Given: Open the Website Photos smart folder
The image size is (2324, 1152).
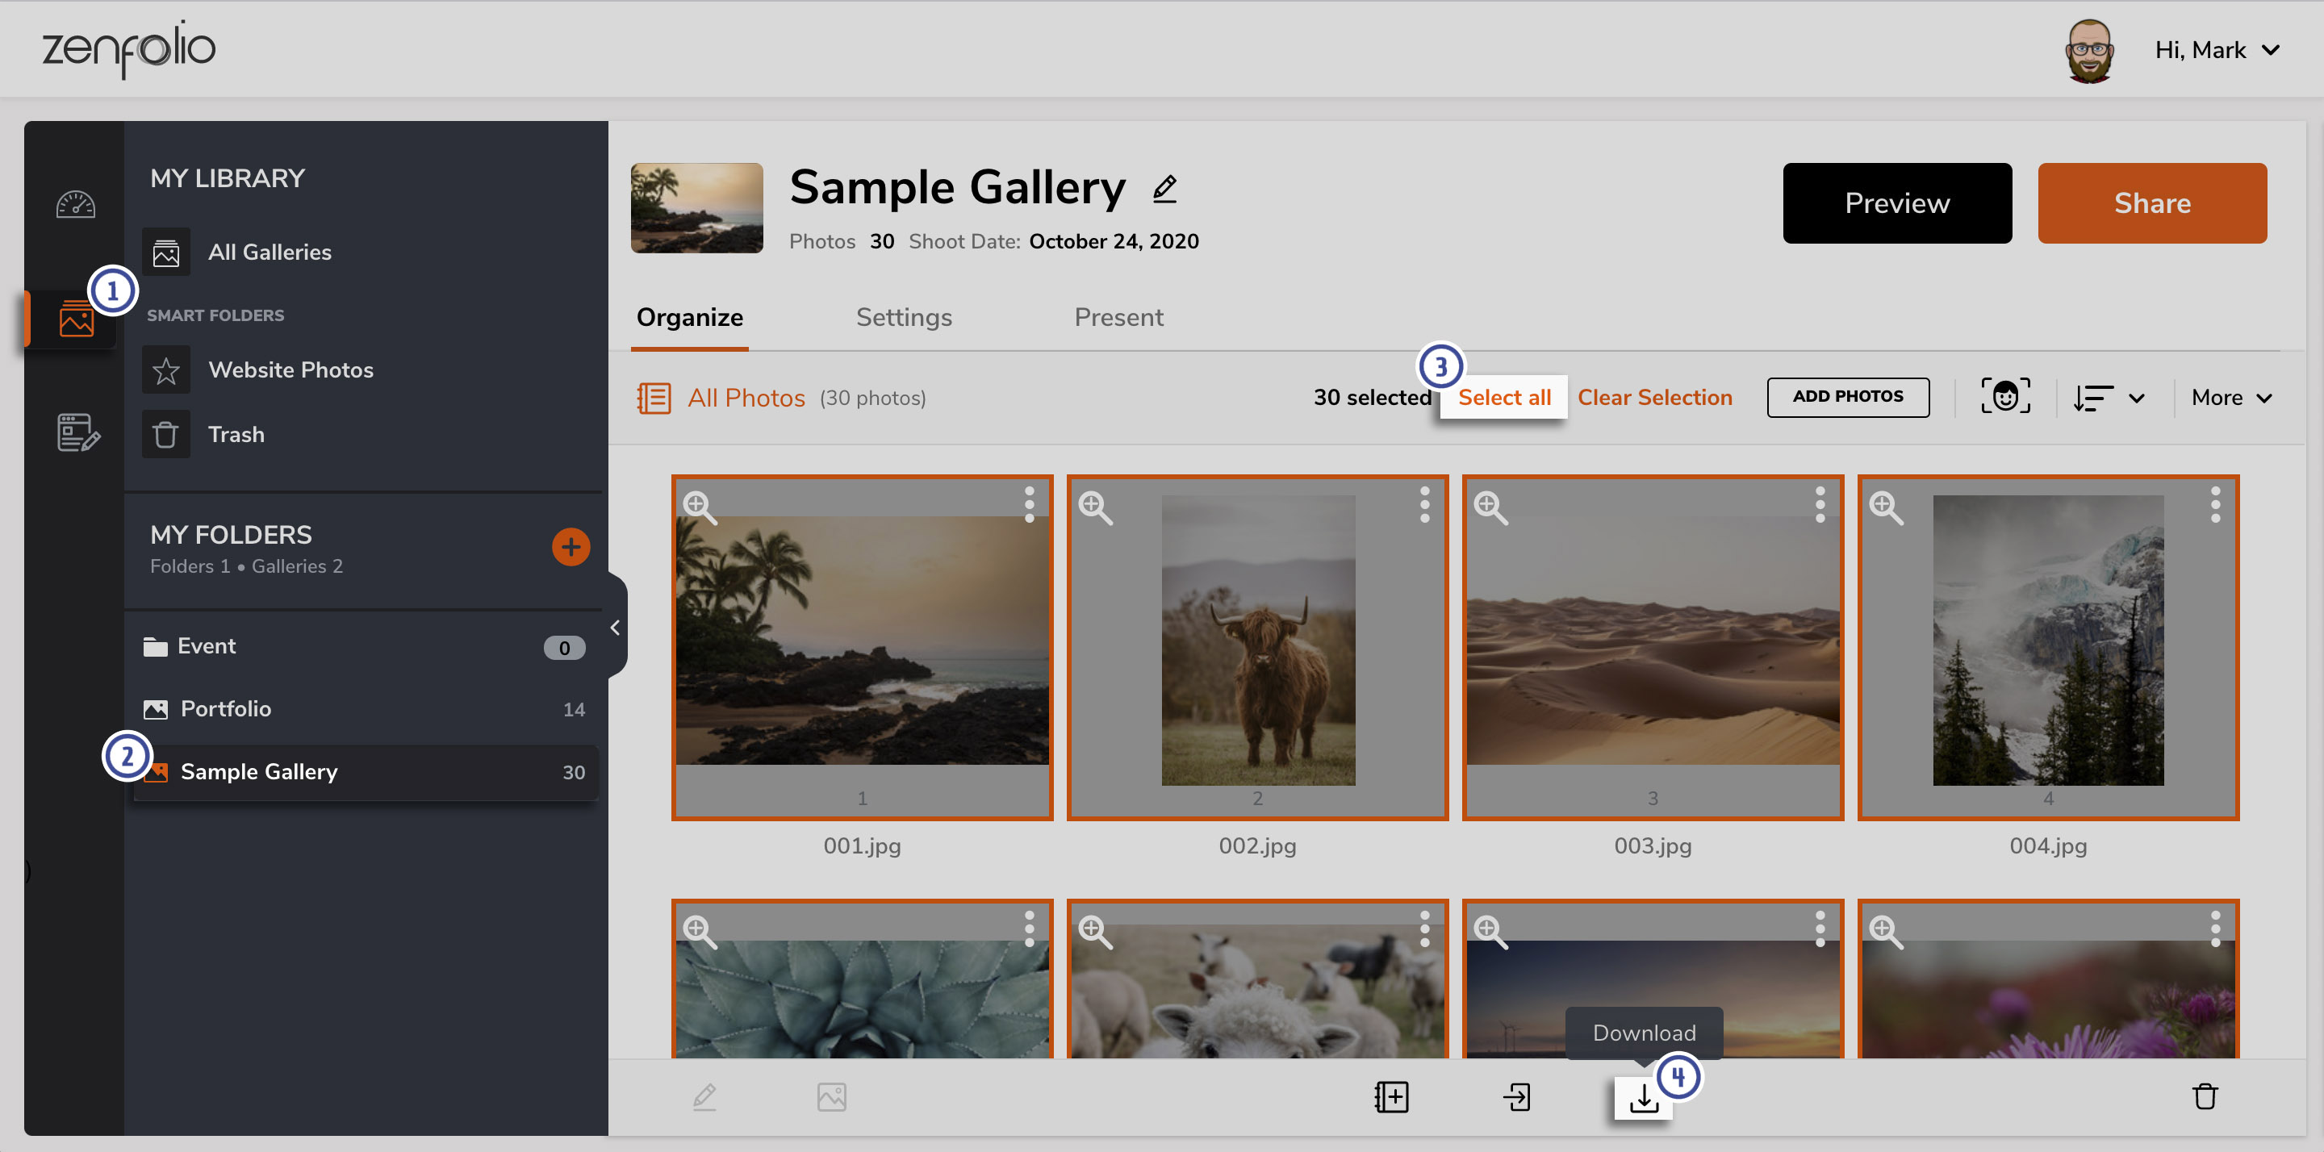Looking at the screenshot, I should click(290, 369).
